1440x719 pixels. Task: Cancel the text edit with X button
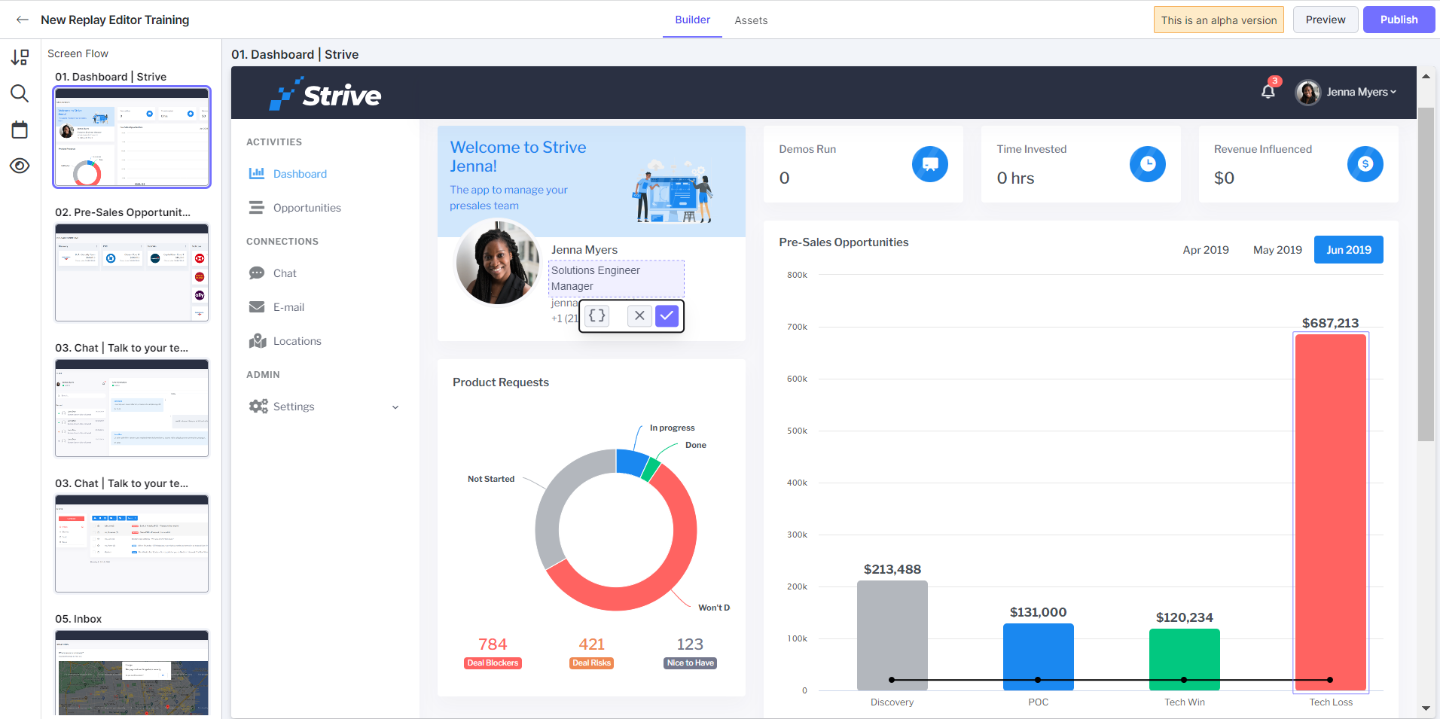click(639, 315)
